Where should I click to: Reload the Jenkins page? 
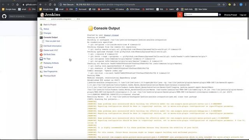click(x=50, y=5)
